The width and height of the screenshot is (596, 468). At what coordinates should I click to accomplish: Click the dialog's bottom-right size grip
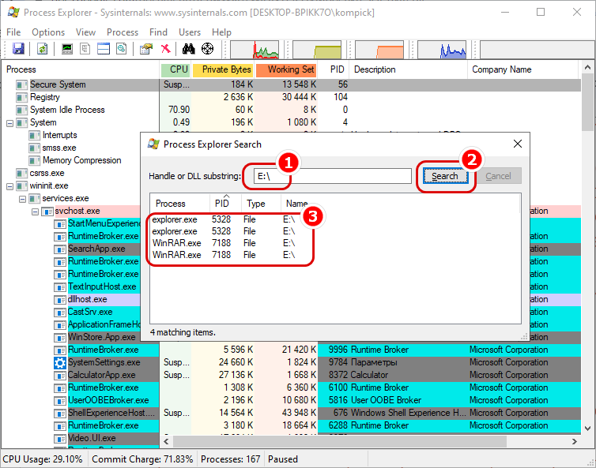pos(525,336)
